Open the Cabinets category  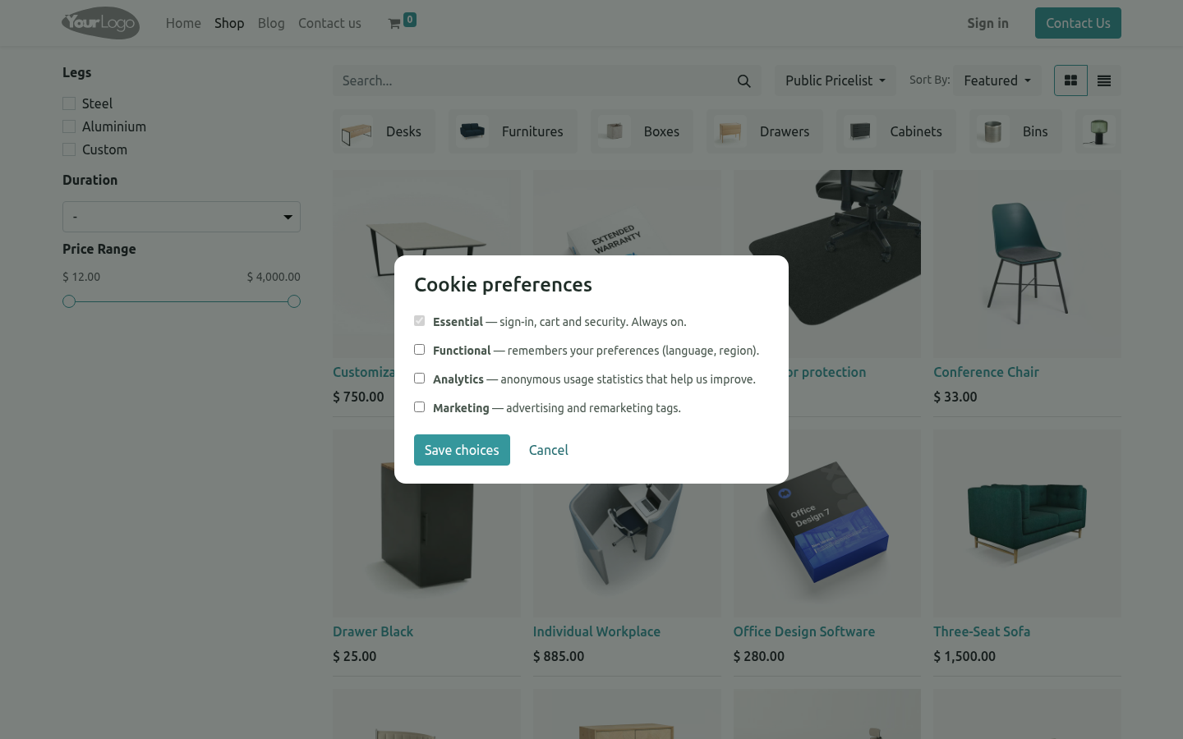(896, 131)
